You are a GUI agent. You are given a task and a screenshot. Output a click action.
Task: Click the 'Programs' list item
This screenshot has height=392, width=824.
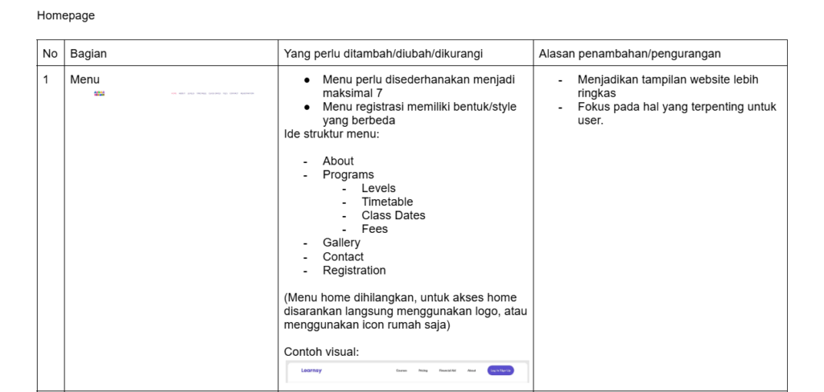point(348,174)
